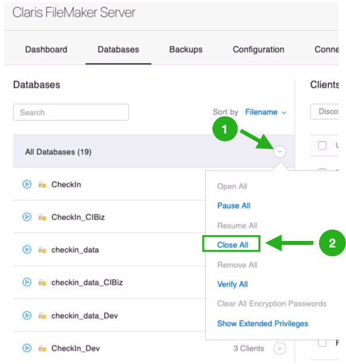Click the play status icon beside CheckIn_CIBiz
346x364 pixels.
(x=27, y=217)
